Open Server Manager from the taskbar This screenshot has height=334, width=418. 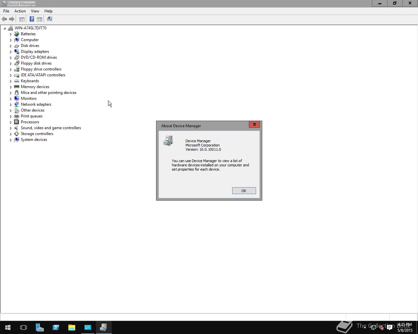click(40, 327)
